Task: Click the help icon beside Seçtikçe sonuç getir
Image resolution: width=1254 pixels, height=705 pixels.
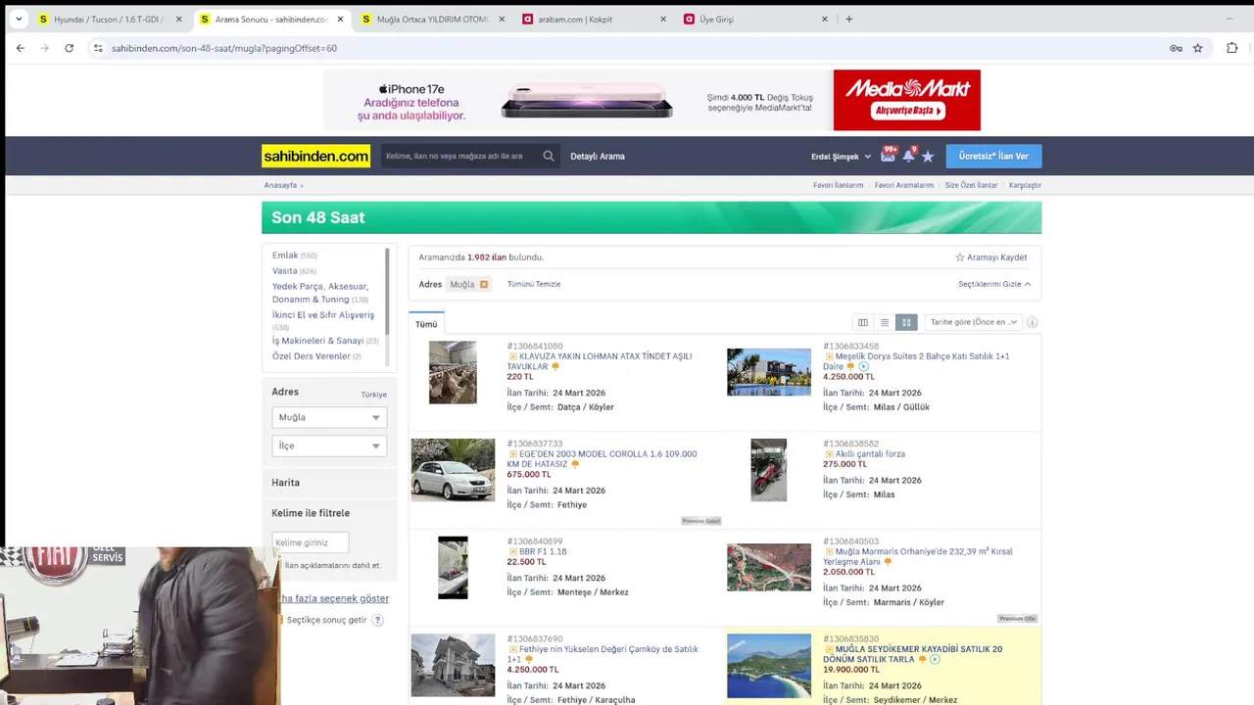Action: tap(377, 620)
